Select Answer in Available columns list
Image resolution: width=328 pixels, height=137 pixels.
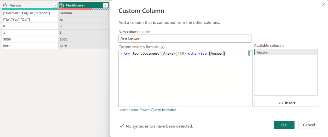[286, 52]
